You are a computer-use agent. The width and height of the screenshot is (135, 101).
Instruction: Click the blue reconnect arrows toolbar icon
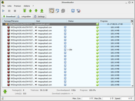(73, 11)
